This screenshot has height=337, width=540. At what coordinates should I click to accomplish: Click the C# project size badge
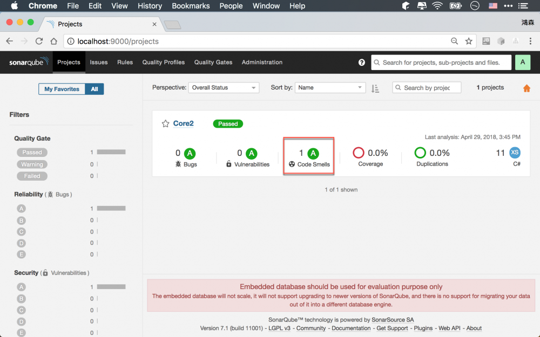click(514, 154)
